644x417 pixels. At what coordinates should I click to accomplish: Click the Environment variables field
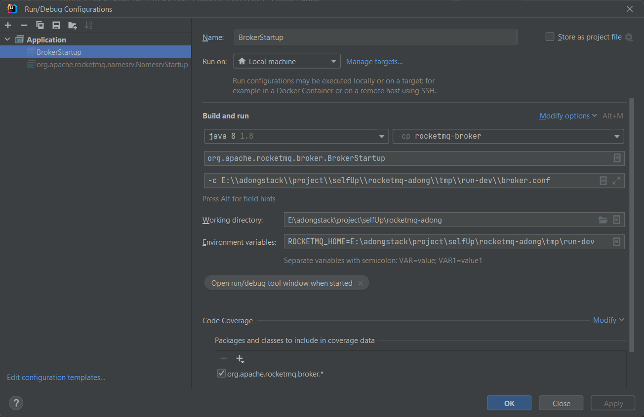click(x=454, y=242)
